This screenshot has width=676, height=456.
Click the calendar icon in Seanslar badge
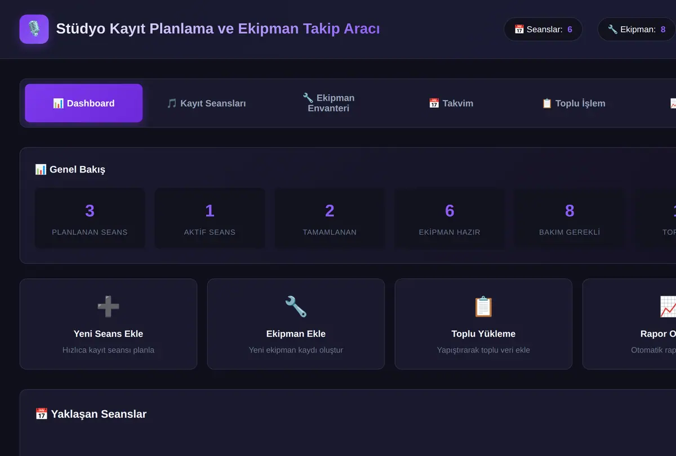point(519,29)
